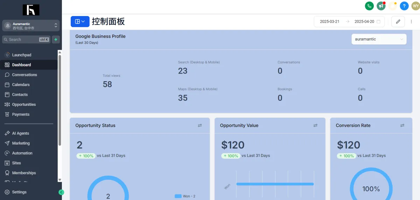
Task: Open the three-dot more options menu
Action: pos(411,22)
